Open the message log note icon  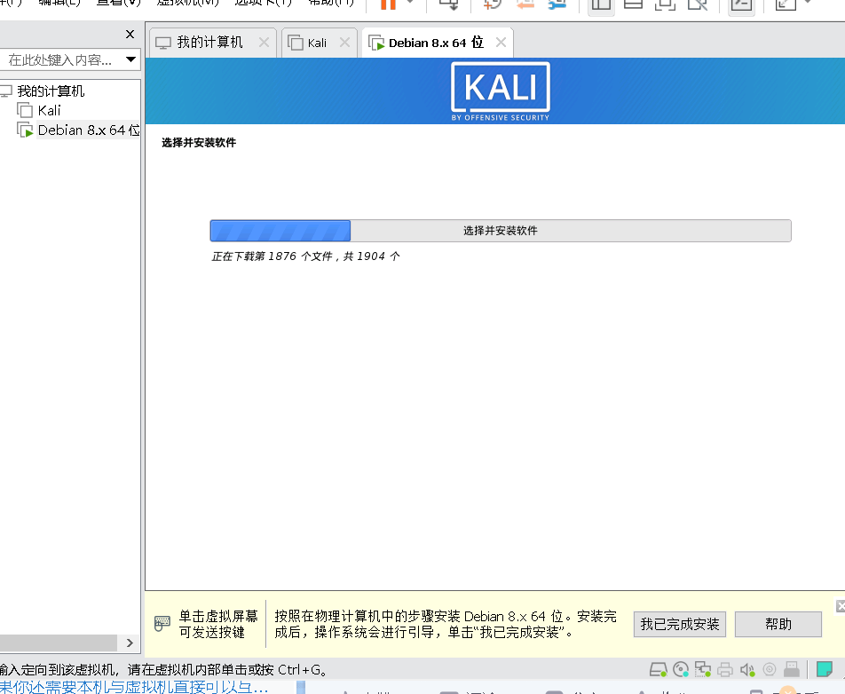click(825, 669)
